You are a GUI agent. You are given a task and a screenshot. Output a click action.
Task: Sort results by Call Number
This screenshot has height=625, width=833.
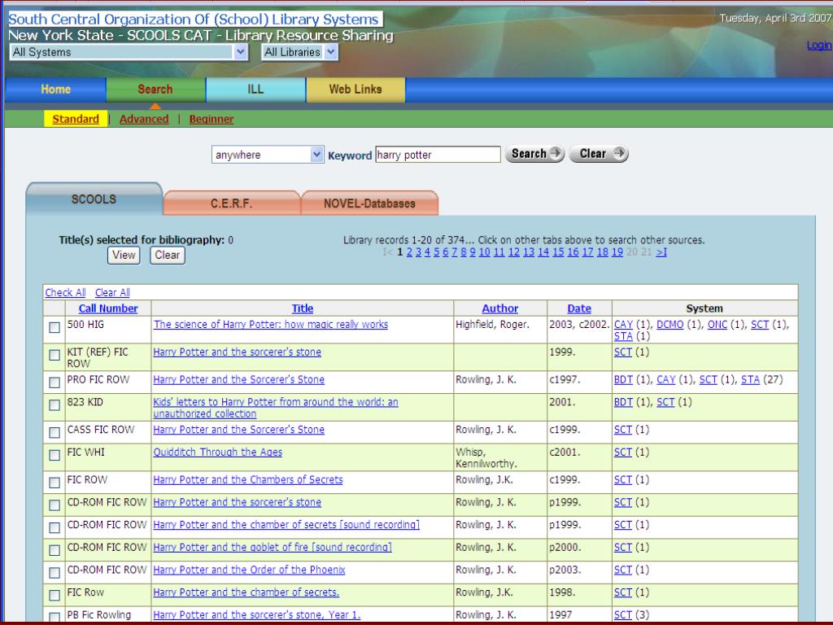[x=108, y=308]
